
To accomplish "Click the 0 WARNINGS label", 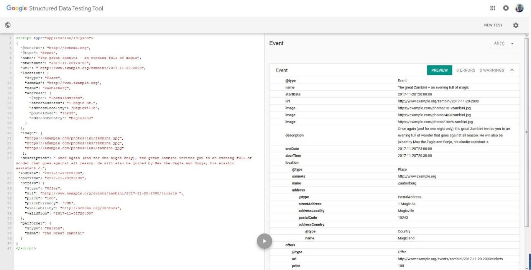I will tap(492, 70).
